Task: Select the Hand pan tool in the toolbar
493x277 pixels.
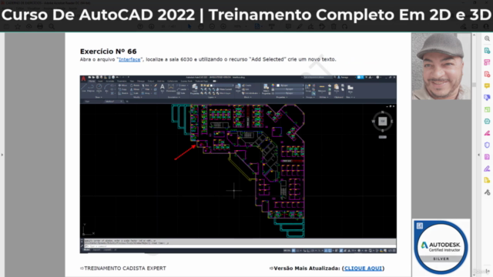Action: [200, 27]
